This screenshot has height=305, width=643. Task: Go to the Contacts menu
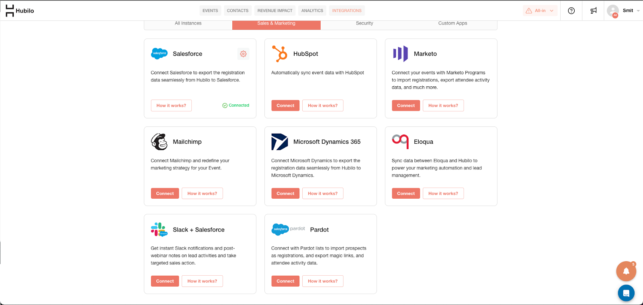[238, 10]
